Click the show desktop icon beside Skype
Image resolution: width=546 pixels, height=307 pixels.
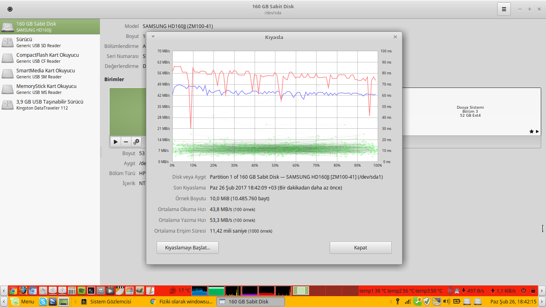click(64, 301)
